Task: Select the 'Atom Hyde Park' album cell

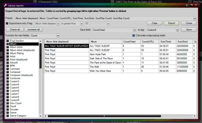Action: (x=105, y=54)
